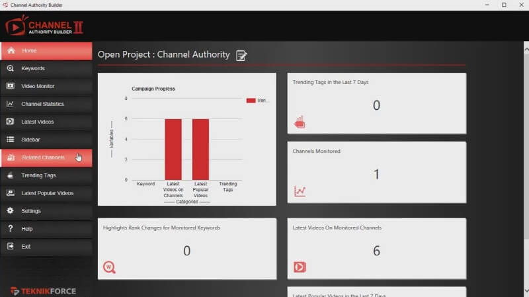Click the 'Channels Monitored' card heading
Viewport: 529px width, 297px height.
tap(317, 151)
